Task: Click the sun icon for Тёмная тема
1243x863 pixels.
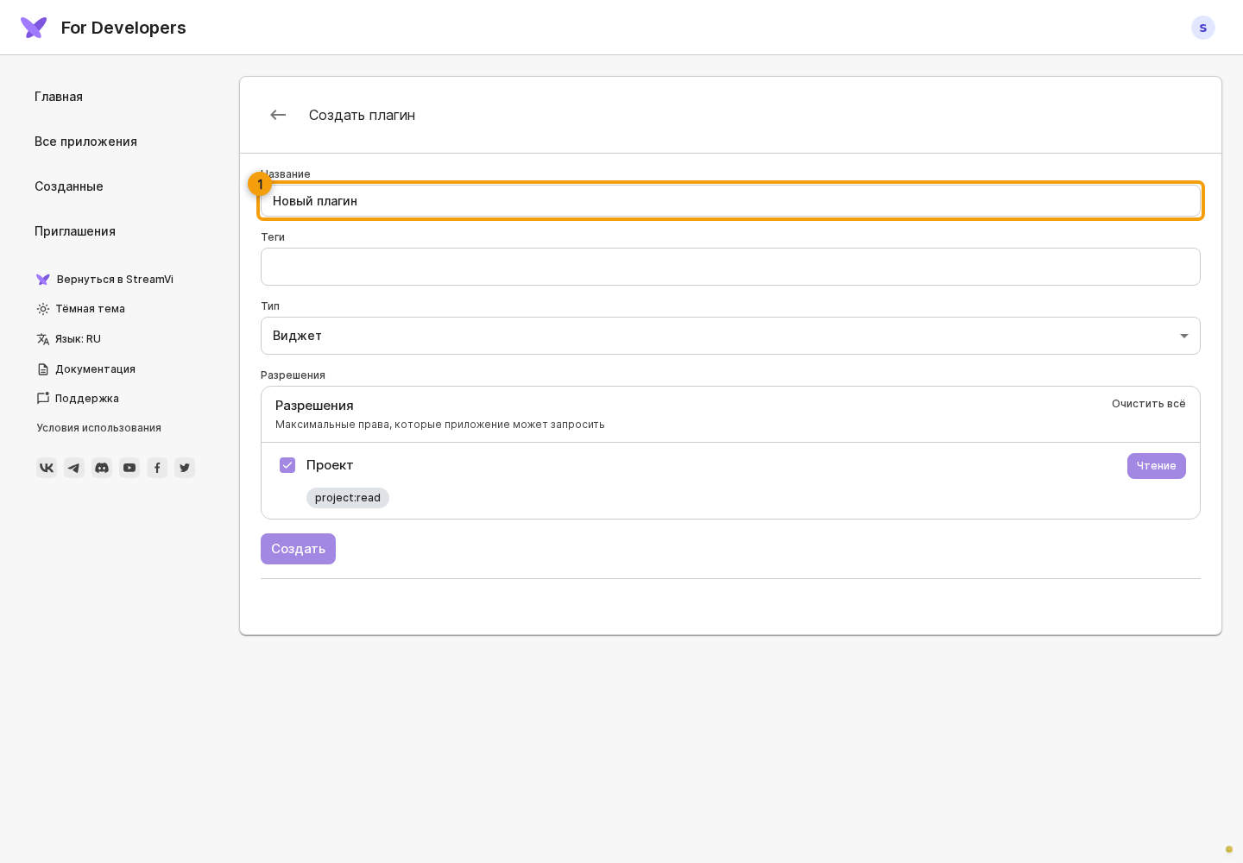Action: pyautogui.click(x=43, y=309)
